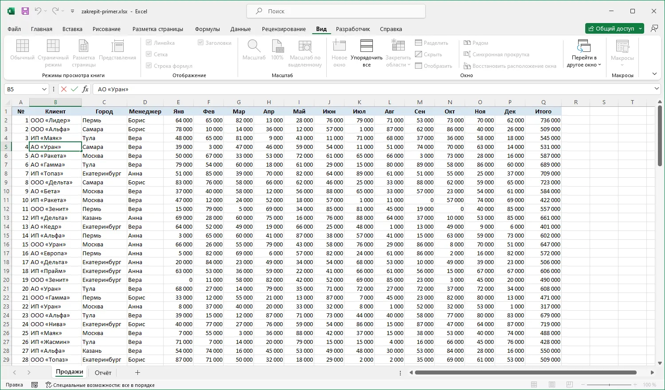Click the save icon in title bar

25,11
